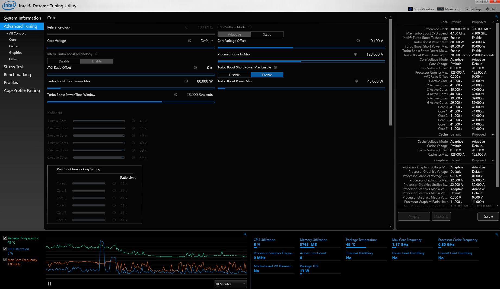The width and height of the screenshot is (500, 289).
Task: Click the Monitoring graph icon
Action: [x=441, y=9]
